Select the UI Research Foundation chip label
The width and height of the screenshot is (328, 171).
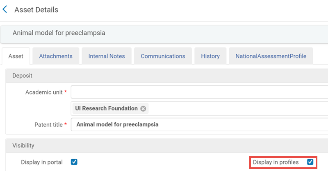coord(106,108)
